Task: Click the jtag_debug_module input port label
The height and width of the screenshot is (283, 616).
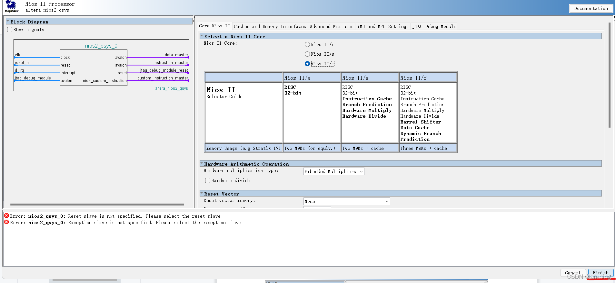Action: click(33, 78)
